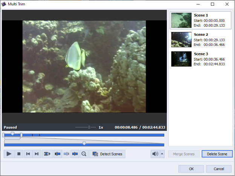Click the zoom timeline slider handle

(x=84, y=143)
